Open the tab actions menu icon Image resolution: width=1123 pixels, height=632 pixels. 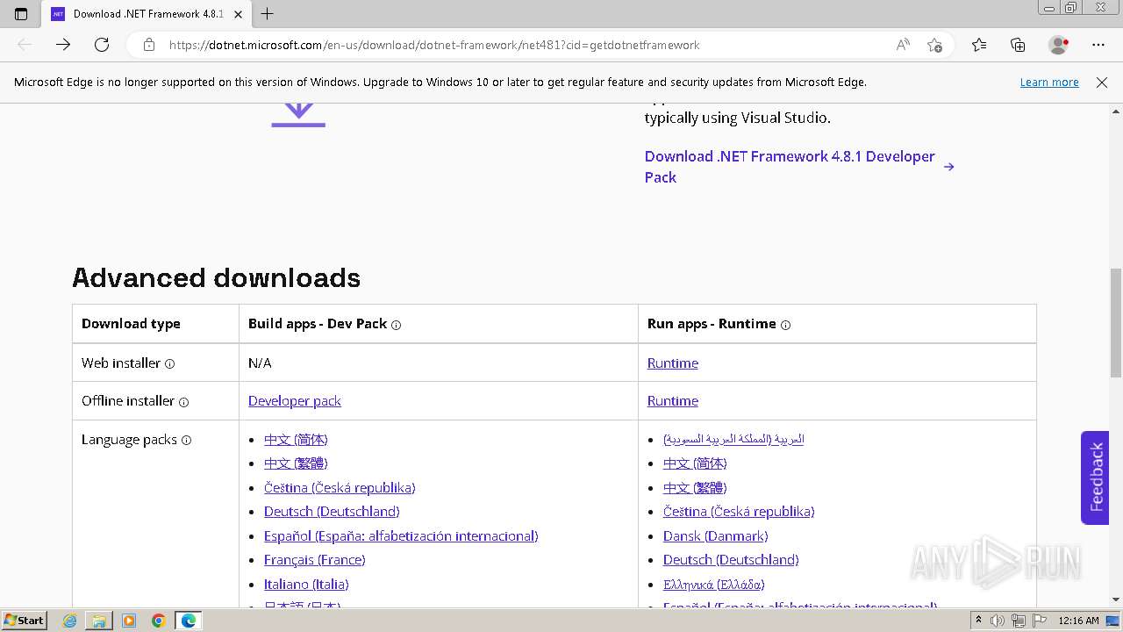(x=21, y=14)
